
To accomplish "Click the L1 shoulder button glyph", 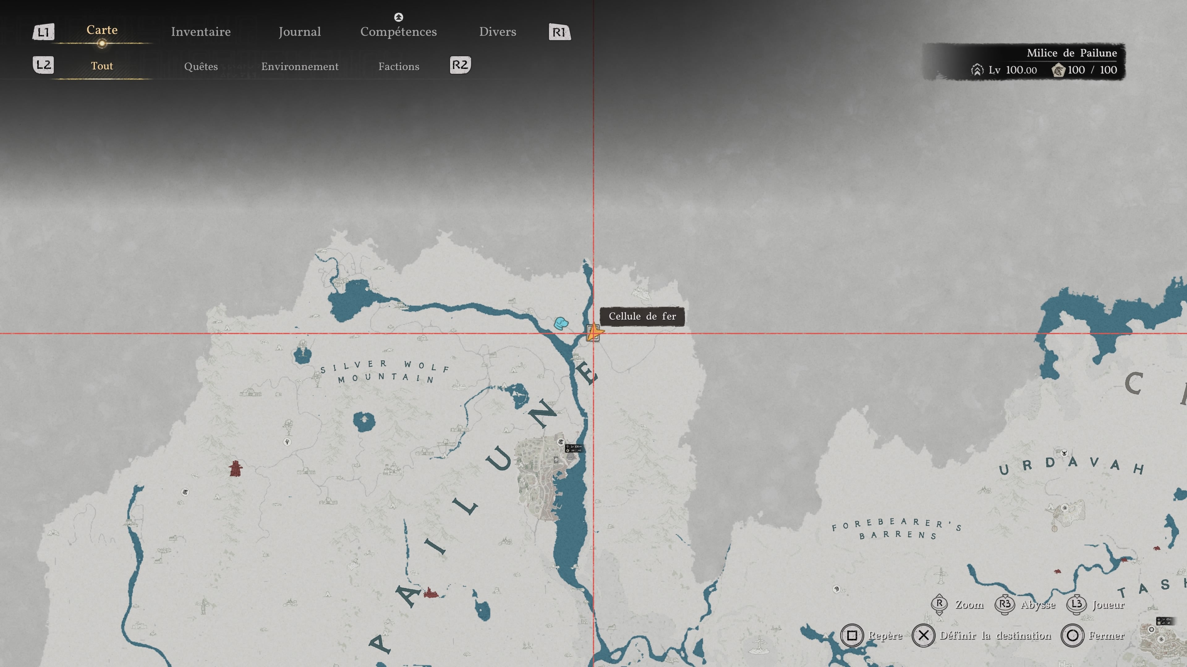I will [43, 32].
